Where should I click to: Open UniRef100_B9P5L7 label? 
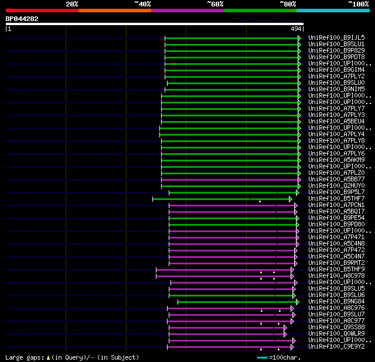(x=336, y=192)
